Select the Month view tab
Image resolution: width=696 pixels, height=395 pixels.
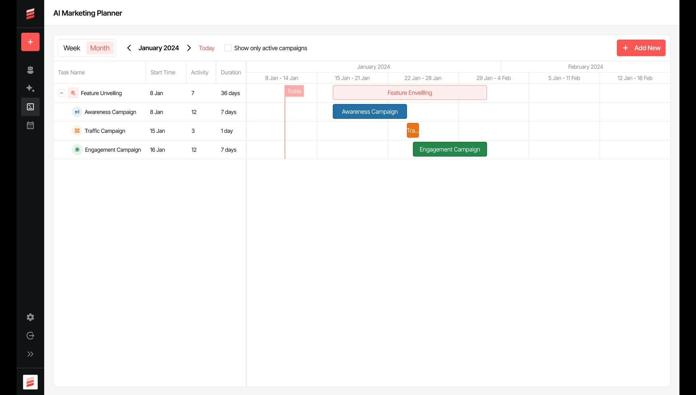[100, 48]
